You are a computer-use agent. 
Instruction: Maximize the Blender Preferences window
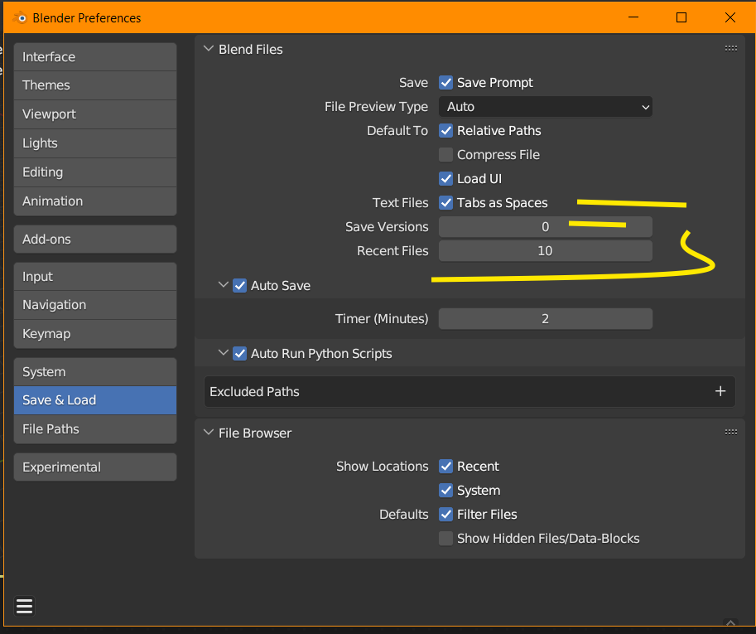pos(681,17)
